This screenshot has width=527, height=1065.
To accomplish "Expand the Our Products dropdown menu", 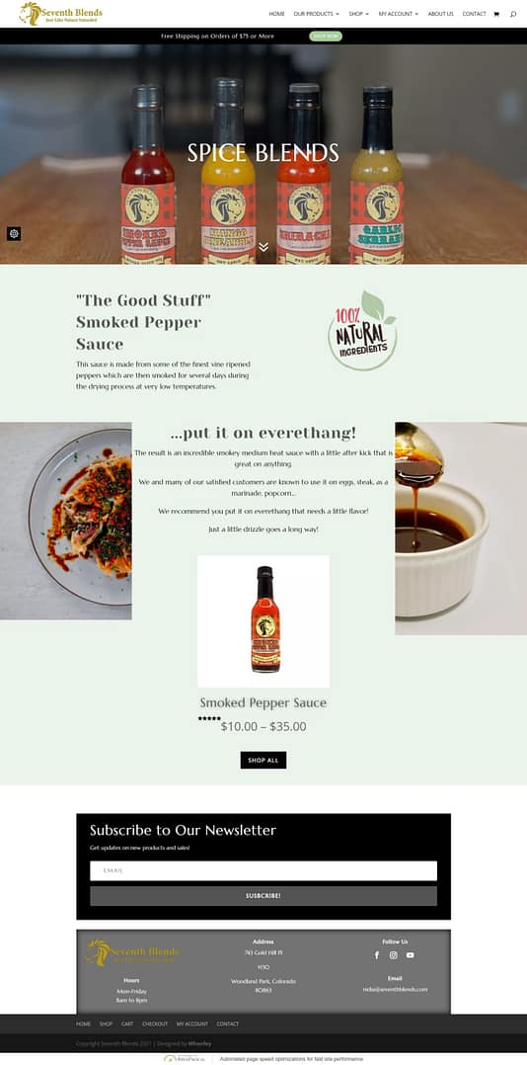I will click(x=316, y=14).
